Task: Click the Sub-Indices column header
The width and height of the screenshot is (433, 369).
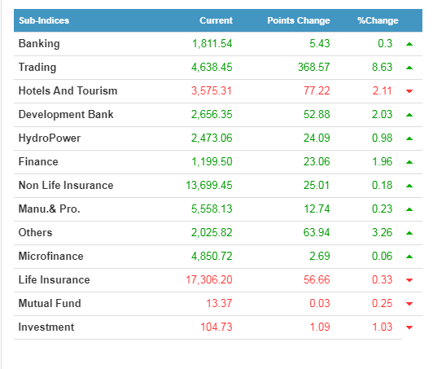Action: (x=44, y=20)
